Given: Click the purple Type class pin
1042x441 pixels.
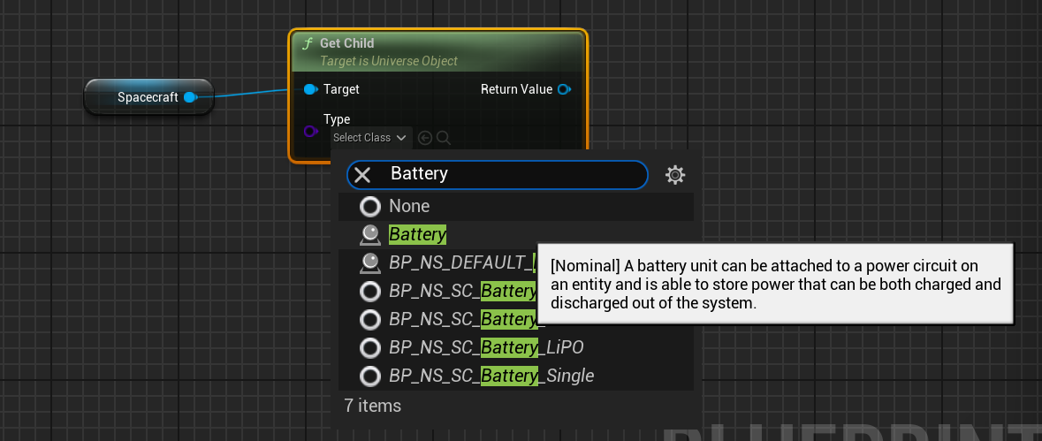Looking at the screenshot, I should click(310, 132).
